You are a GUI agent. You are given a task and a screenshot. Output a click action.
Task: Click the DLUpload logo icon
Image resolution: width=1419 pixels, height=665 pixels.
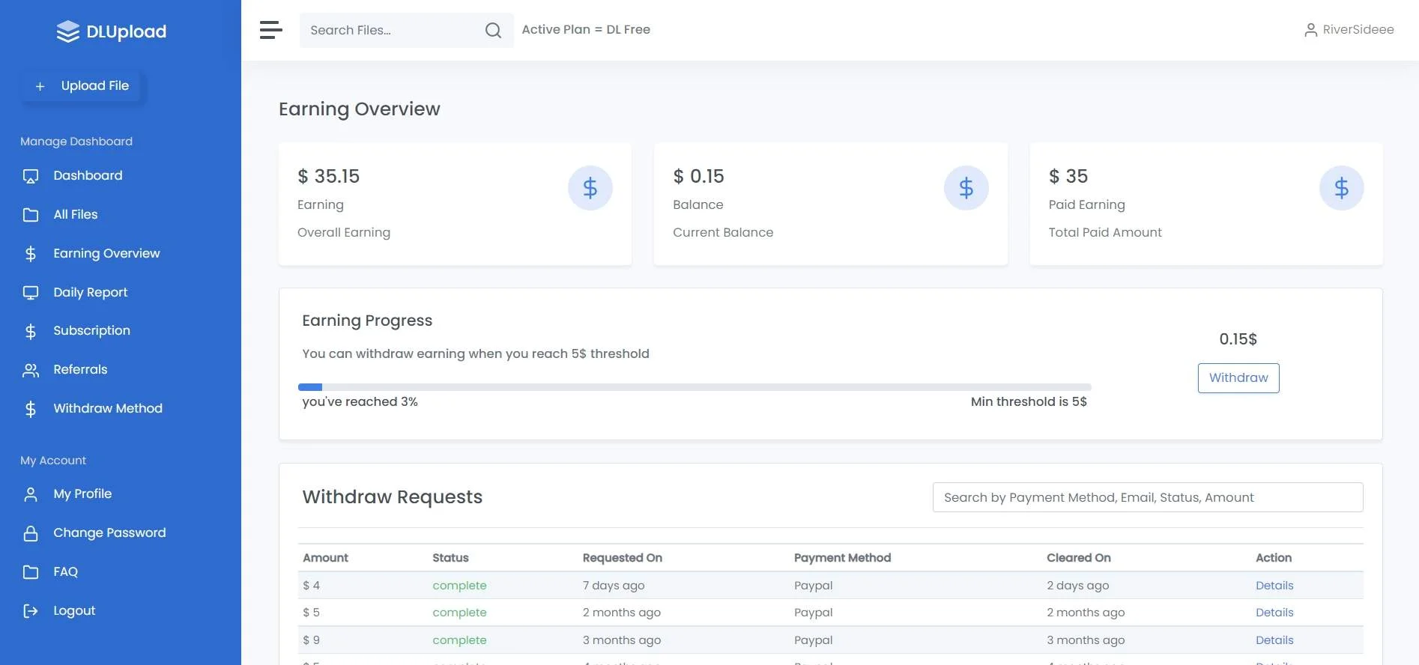click(67, 31)
